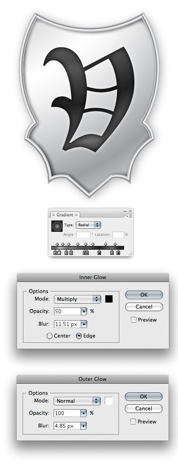Open the Inner Glow Mode dropdown showing Multiply
This screenshot has height=468, width=178.
tap(78, 299)
